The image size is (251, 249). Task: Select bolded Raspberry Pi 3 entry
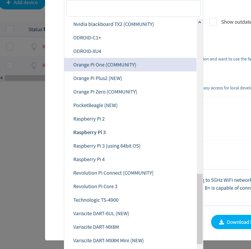[x=130, y=132]
